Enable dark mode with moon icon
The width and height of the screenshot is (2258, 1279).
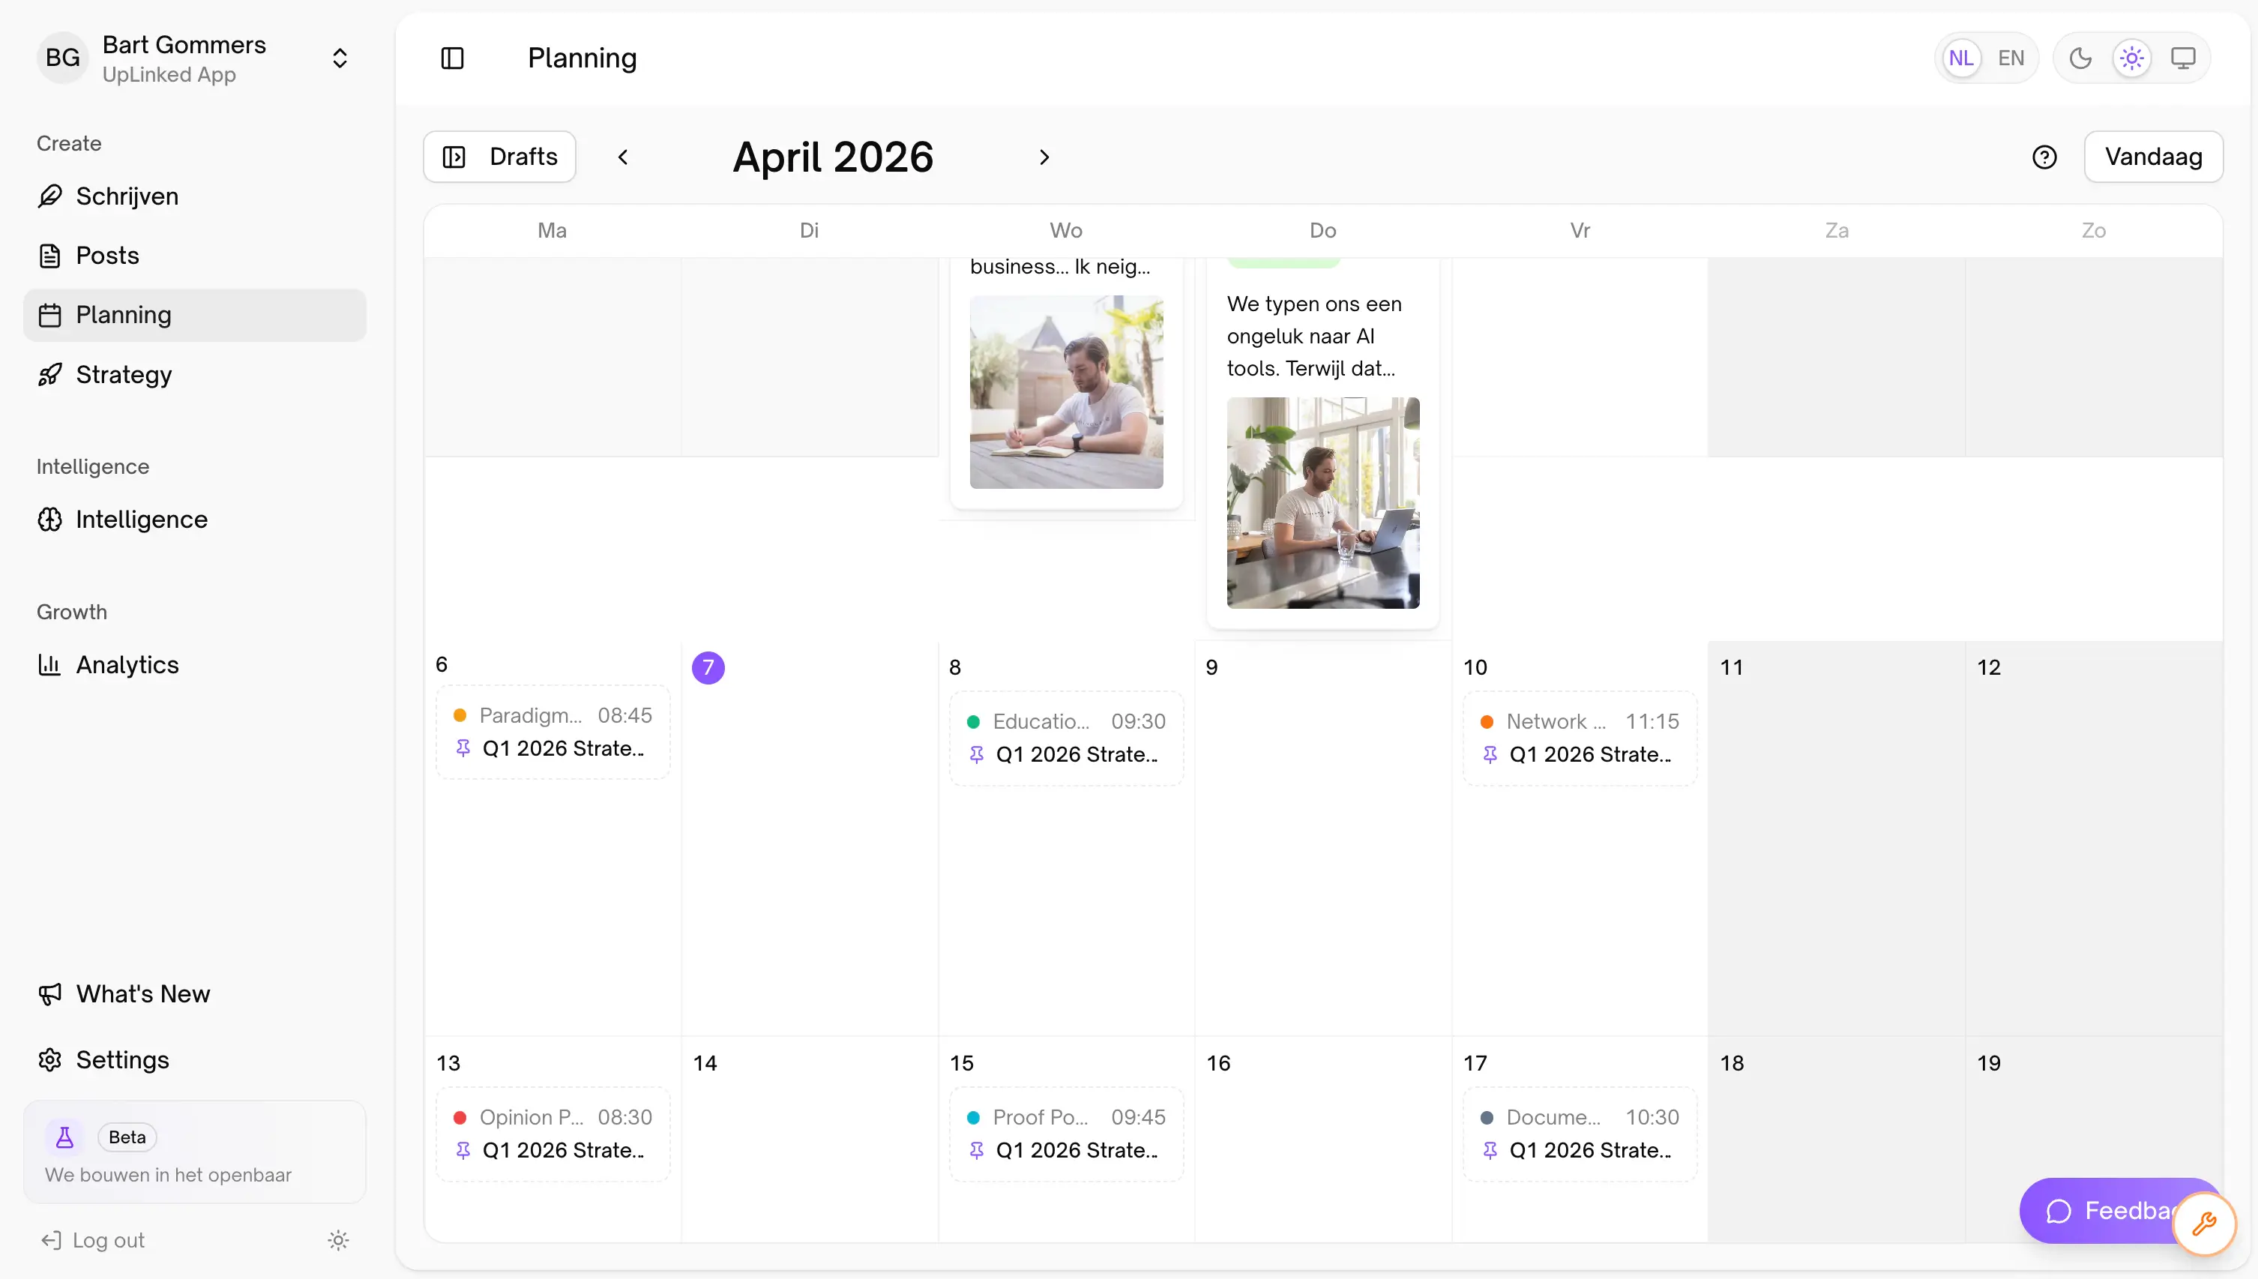(2080, 58)
